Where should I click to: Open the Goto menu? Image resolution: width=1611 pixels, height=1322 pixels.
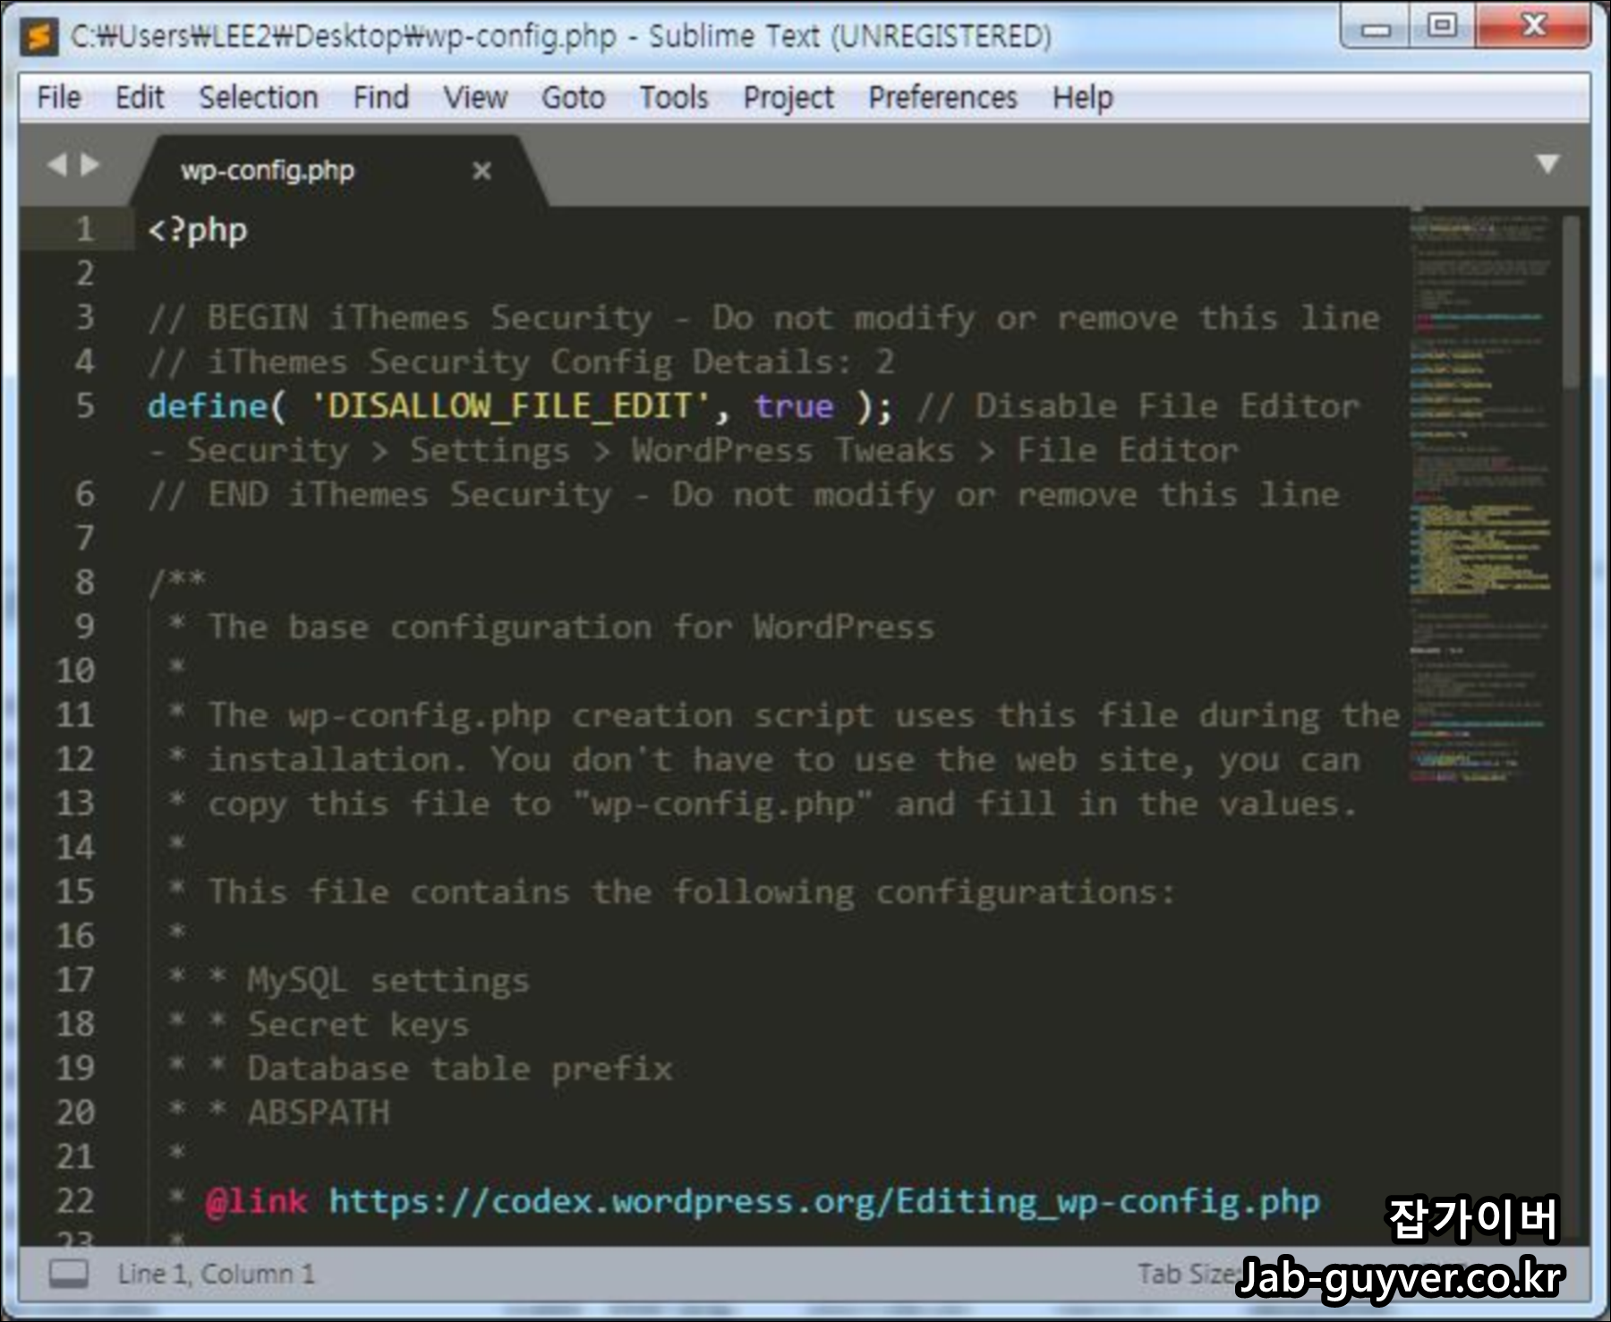(573, 97)
